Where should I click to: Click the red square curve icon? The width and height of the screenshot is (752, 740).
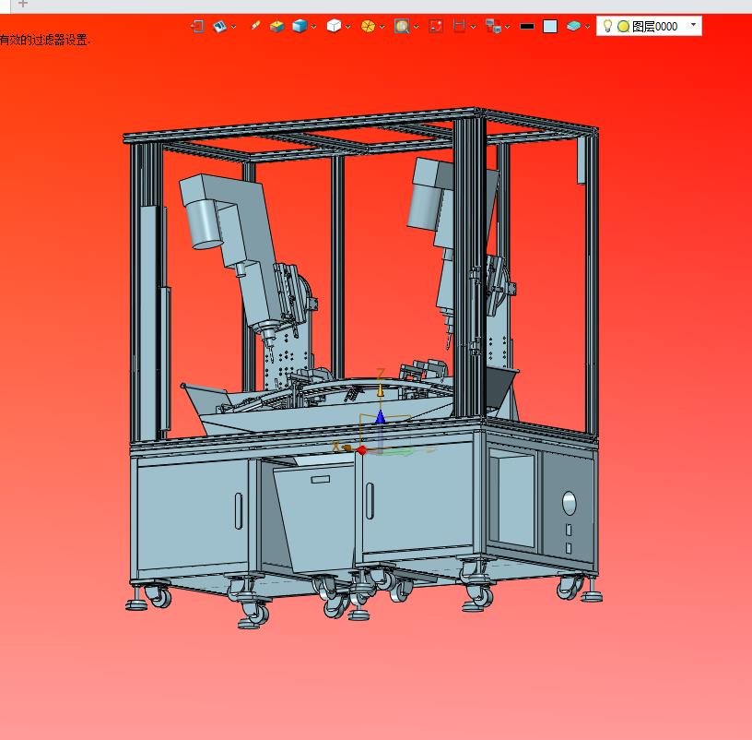[436, 26]
